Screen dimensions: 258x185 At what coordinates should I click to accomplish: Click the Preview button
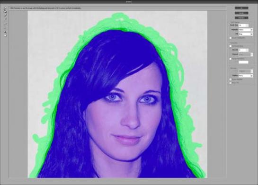(x=241, y=18)
